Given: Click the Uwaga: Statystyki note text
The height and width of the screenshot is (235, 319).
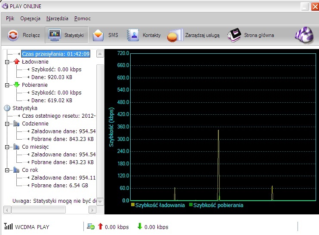Looking at the screenshot, I should point(54,201).
